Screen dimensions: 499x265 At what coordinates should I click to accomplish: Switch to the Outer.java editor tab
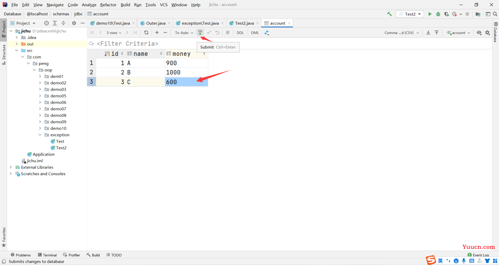(x=156, y=23)
